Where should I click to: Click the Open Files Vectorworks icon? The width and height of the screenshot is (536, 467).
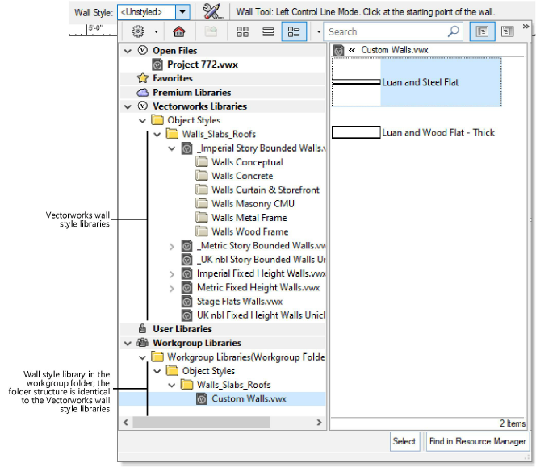coord(143,51)
